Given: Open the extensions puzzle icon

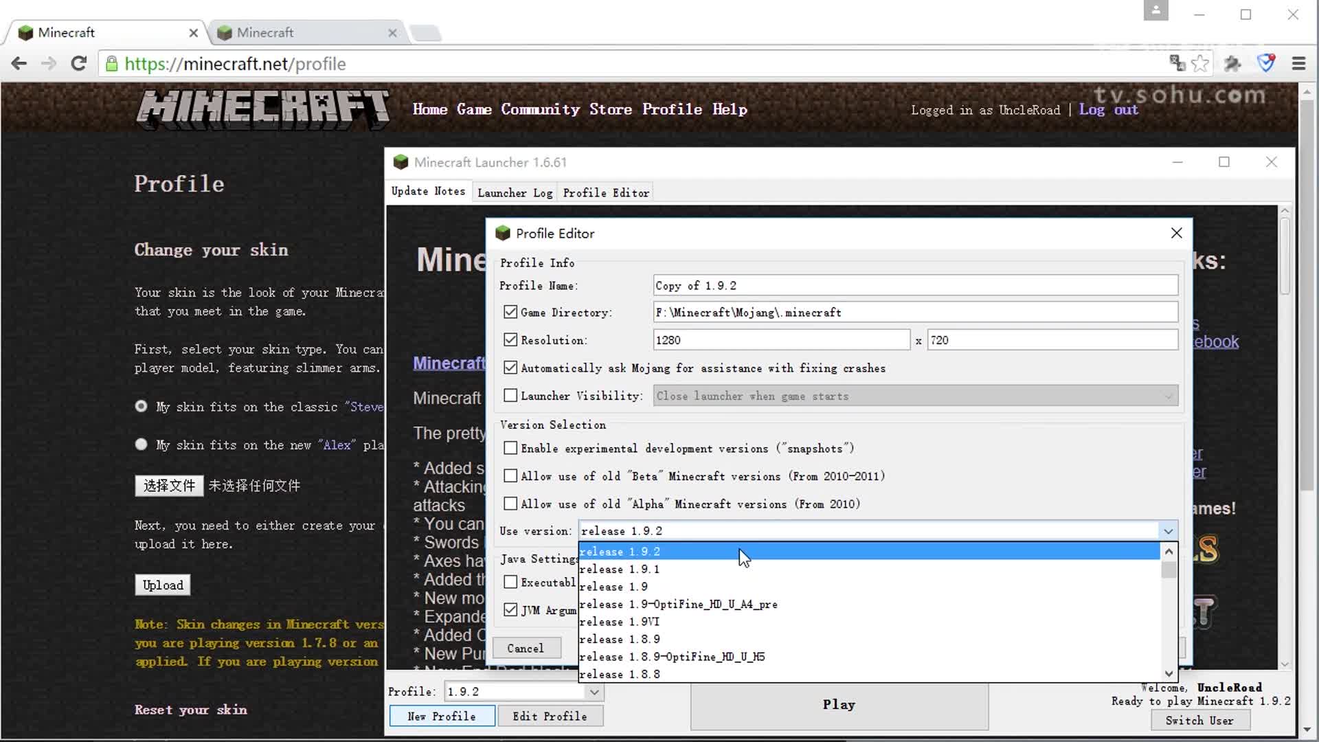Looking at the screenshot, I should pos(1233,64).
